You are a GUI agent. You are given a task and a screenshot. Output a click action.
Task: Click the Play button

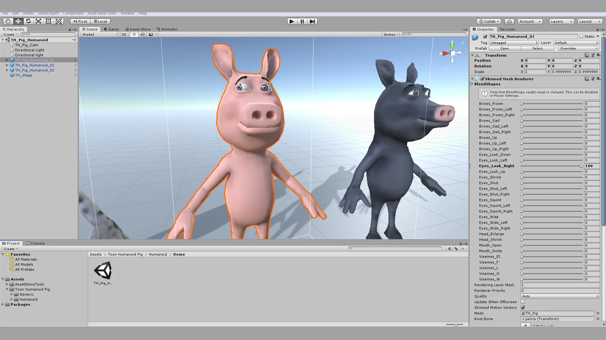[x=292, y=21]
